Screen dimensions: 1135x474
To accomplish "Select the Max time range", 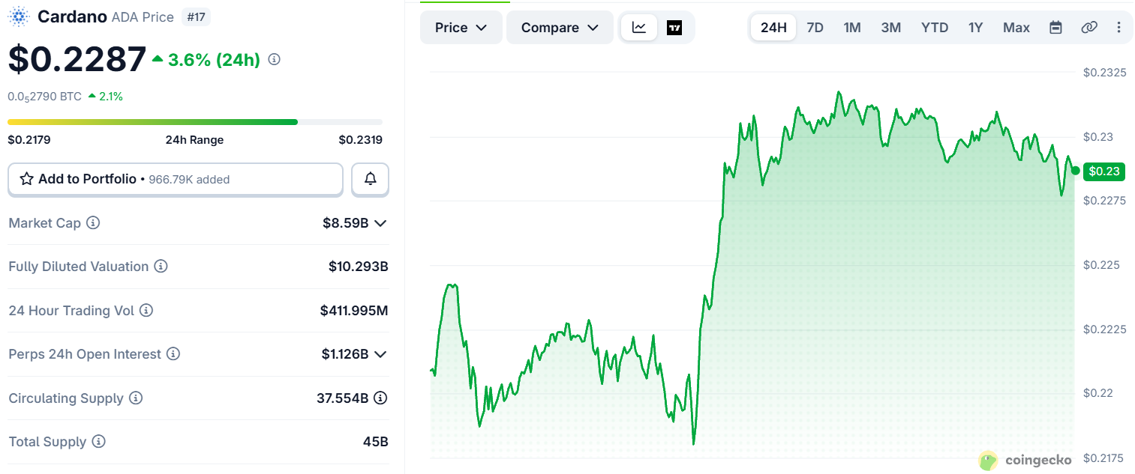I will tap(1016, 28).
